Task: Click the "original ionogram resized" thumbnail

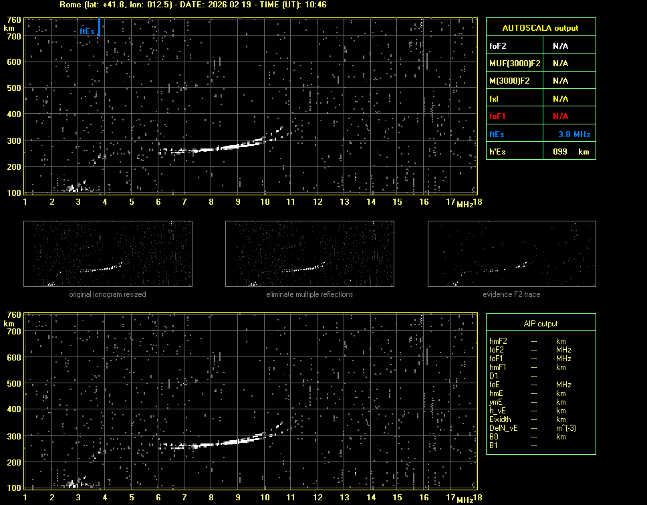Action: pyautogui.click(x=108, y=254)
